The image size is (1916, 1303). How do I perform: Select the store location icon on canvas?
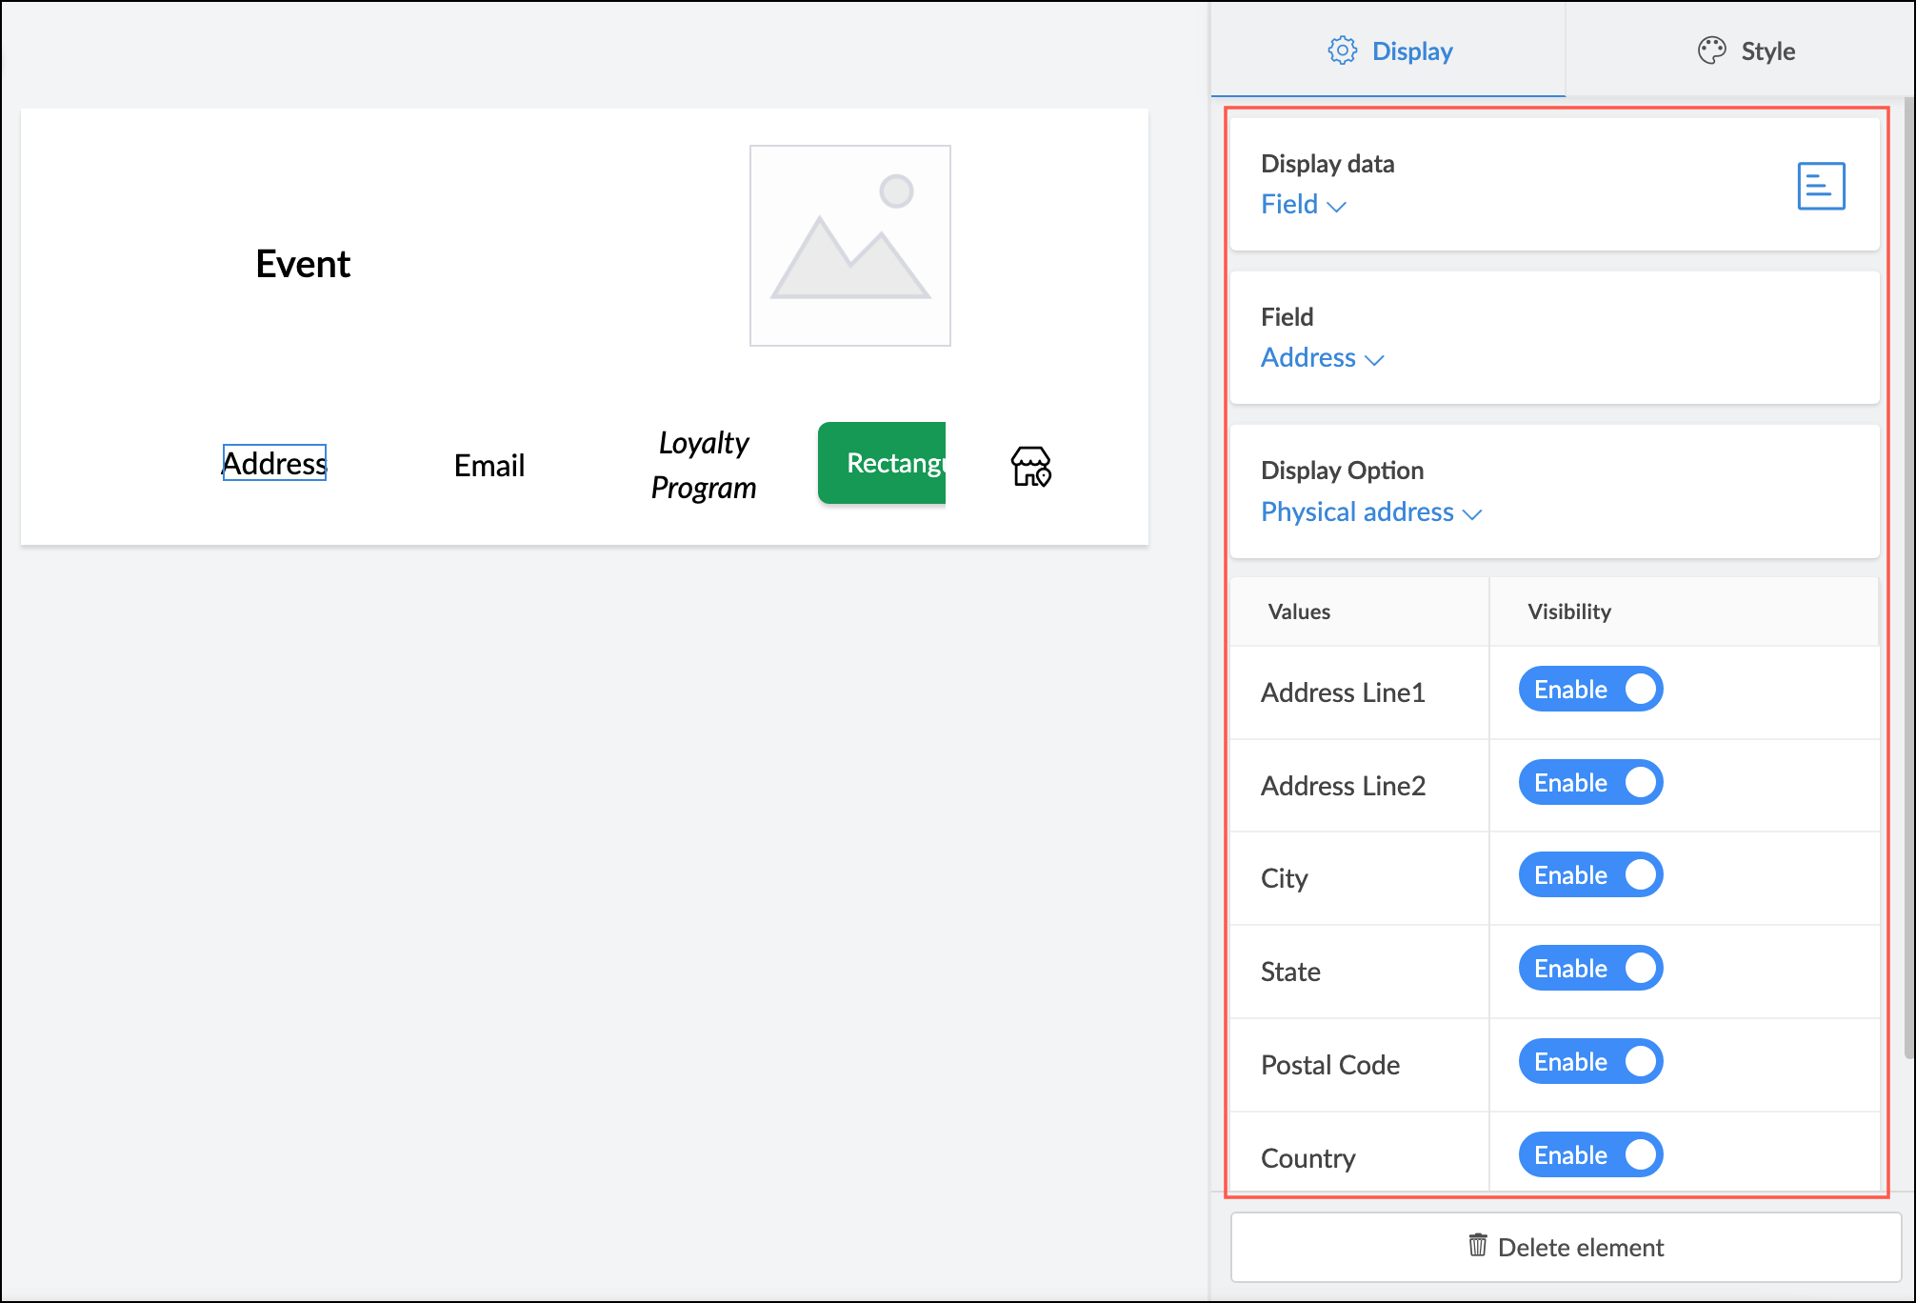[1030, 466]
